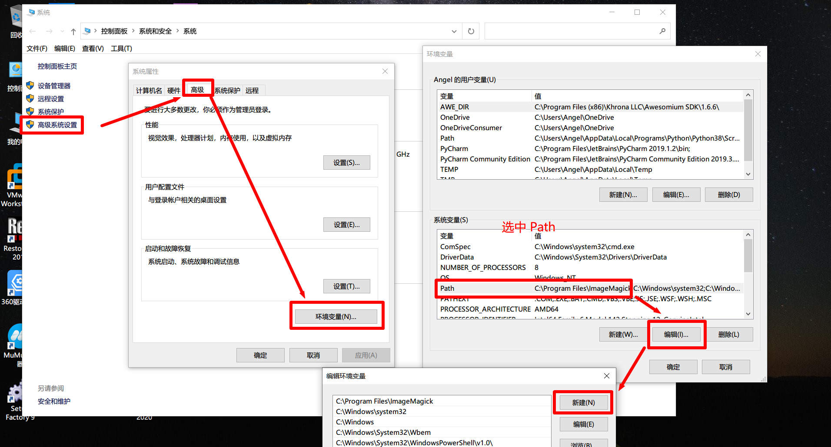The width and height of the screenshot is (831, 447).
Task: Select AWE_DIR user variable row
Action: pos(591,107)
